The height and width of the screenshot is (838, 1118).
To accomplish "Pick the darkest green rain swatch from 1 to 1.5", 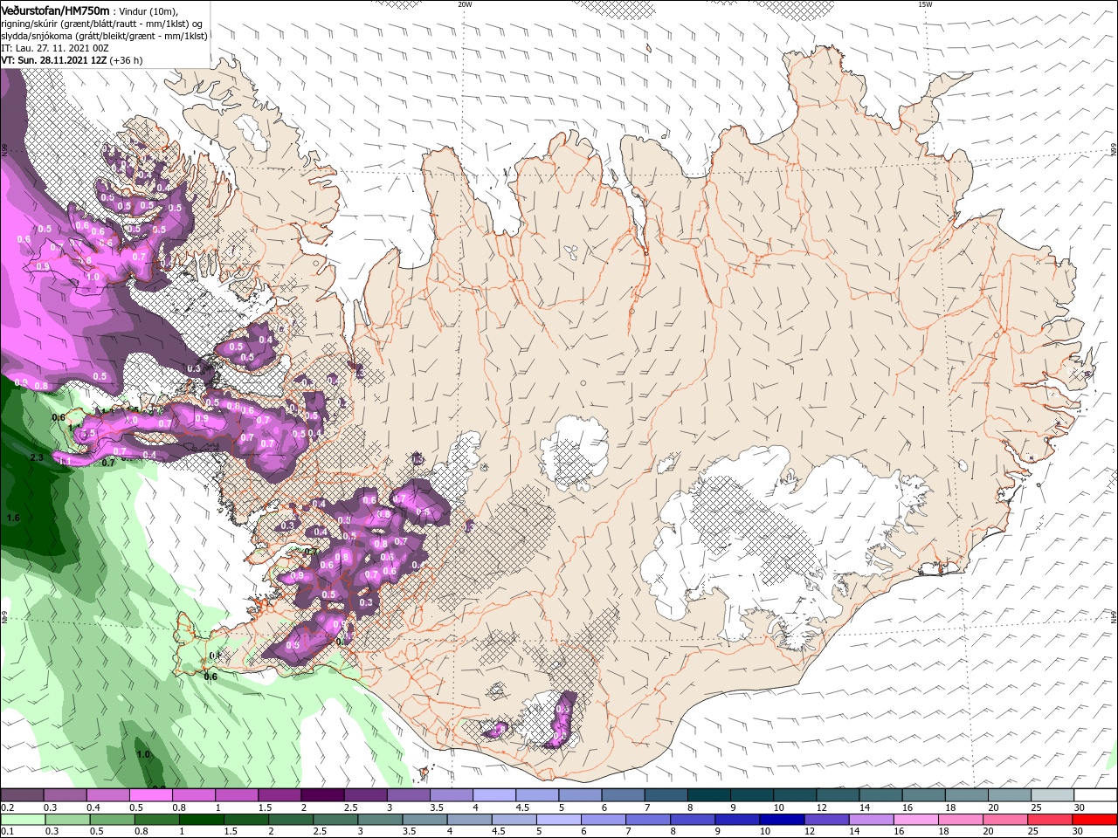I will (x=202, y=820).
